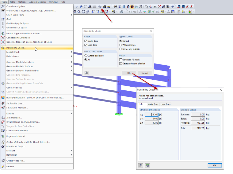This screenshot has width=233, height=174.
Task: Open the Add-on Modules menu
Action: tap(38, 2)
